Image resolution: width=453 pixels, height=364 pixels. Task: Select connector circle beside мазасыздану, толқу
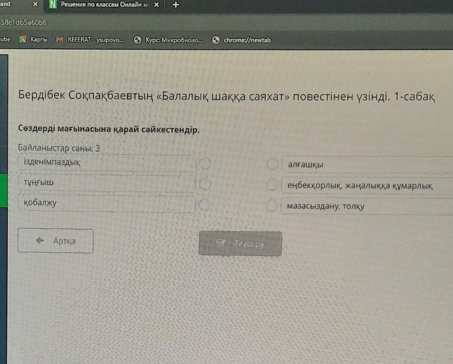point(271,206)
